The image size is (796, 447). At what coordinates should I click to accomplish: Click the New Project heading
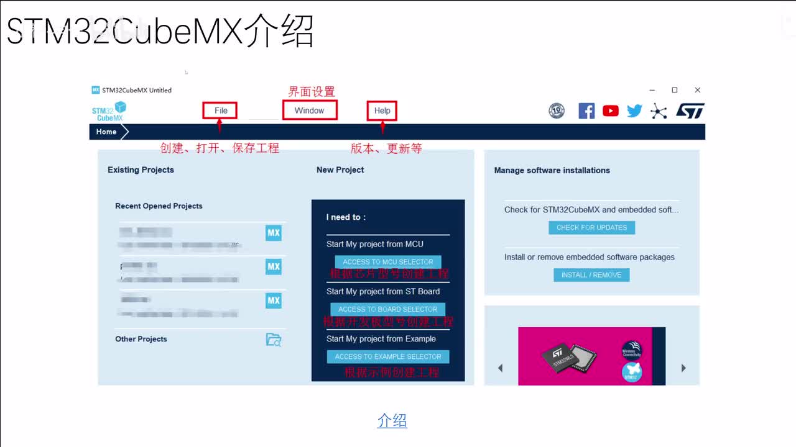pos(340,169)
